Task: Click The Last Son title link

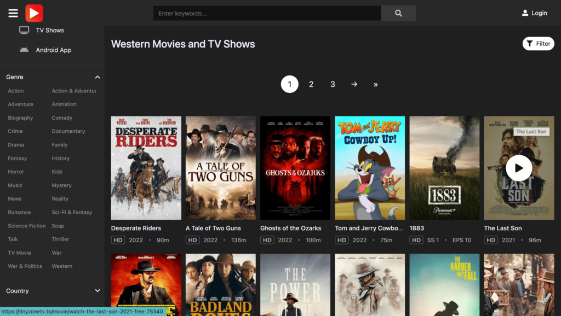Action: (503, 228)
